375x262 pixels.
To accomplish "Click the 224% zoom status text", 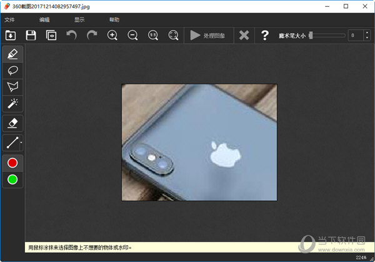I will click(x=361, y=258).
